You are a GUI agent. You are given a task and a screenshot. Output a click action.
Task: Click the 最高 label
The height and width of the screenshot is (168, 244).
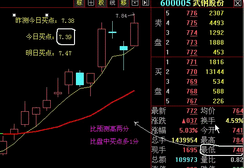pos(208,141)
